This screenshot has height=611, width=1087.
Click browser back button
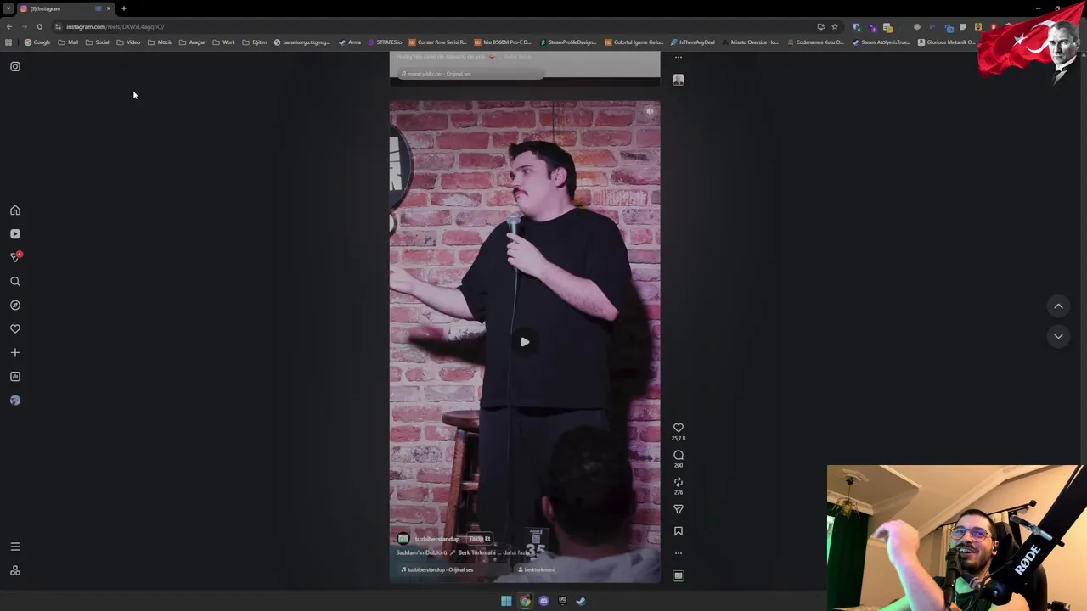[x=9, y=26]
